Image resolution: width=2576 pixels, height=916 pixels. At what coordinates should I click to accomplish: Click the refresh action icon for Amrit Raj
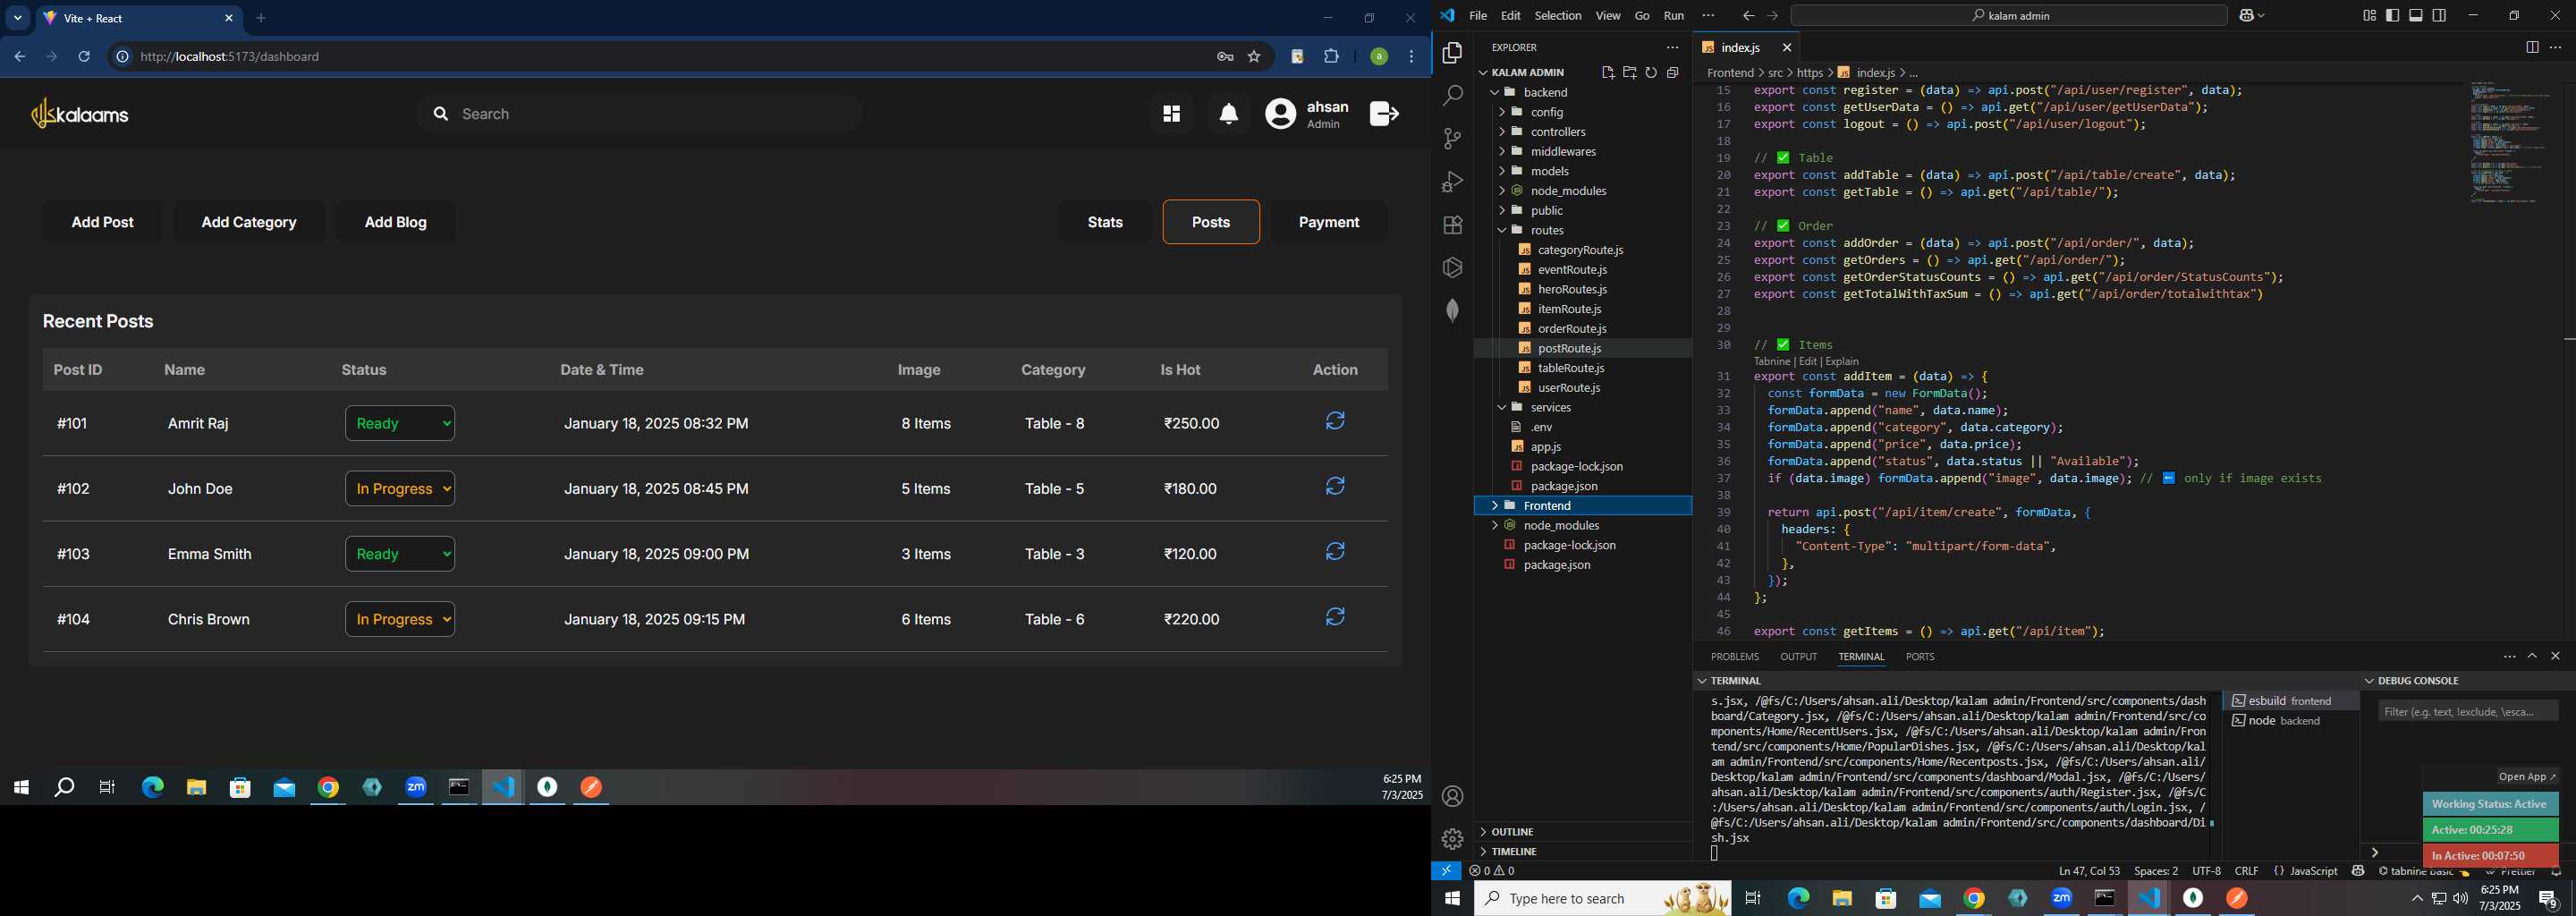1335,421
